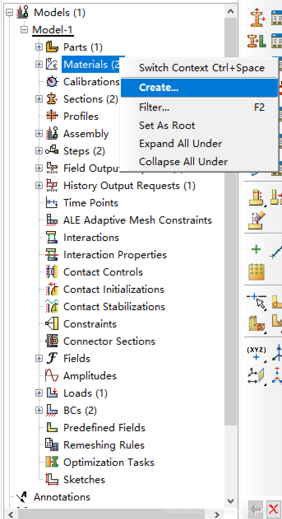
Task: Click the Remeshing Rules icon
Action: click(52, 445)
